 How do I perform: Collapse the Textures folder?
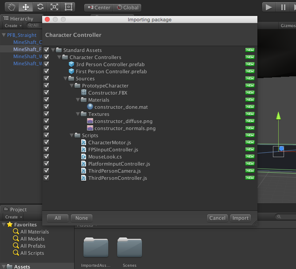pyautogui.click(x=78, y=114)
